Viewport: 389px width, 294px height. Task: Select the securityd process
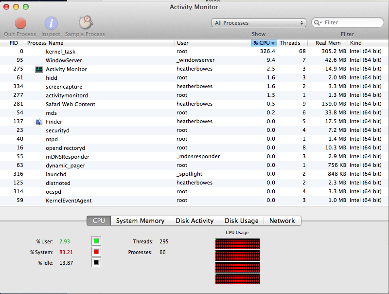pyautogui.click(x=57, y=130)
